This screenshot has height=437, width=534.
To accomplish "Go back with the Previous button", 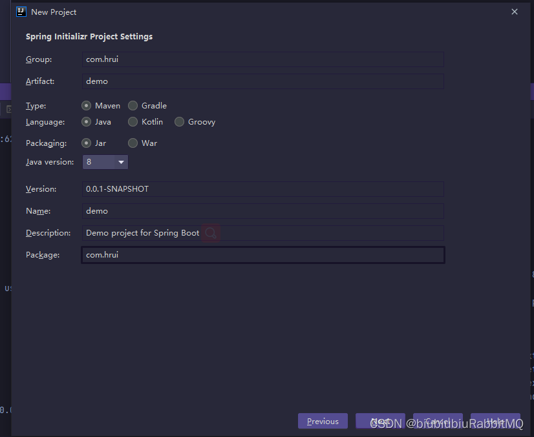I will (323, 421).
